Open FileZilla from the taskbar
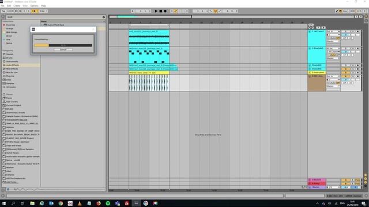Image resolution: width=369 pixels, height=207 pixels. (x=127, y=203)
